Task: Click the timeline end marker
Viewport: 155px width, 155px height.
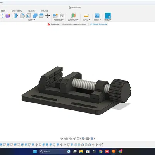Action: [102, 145]
